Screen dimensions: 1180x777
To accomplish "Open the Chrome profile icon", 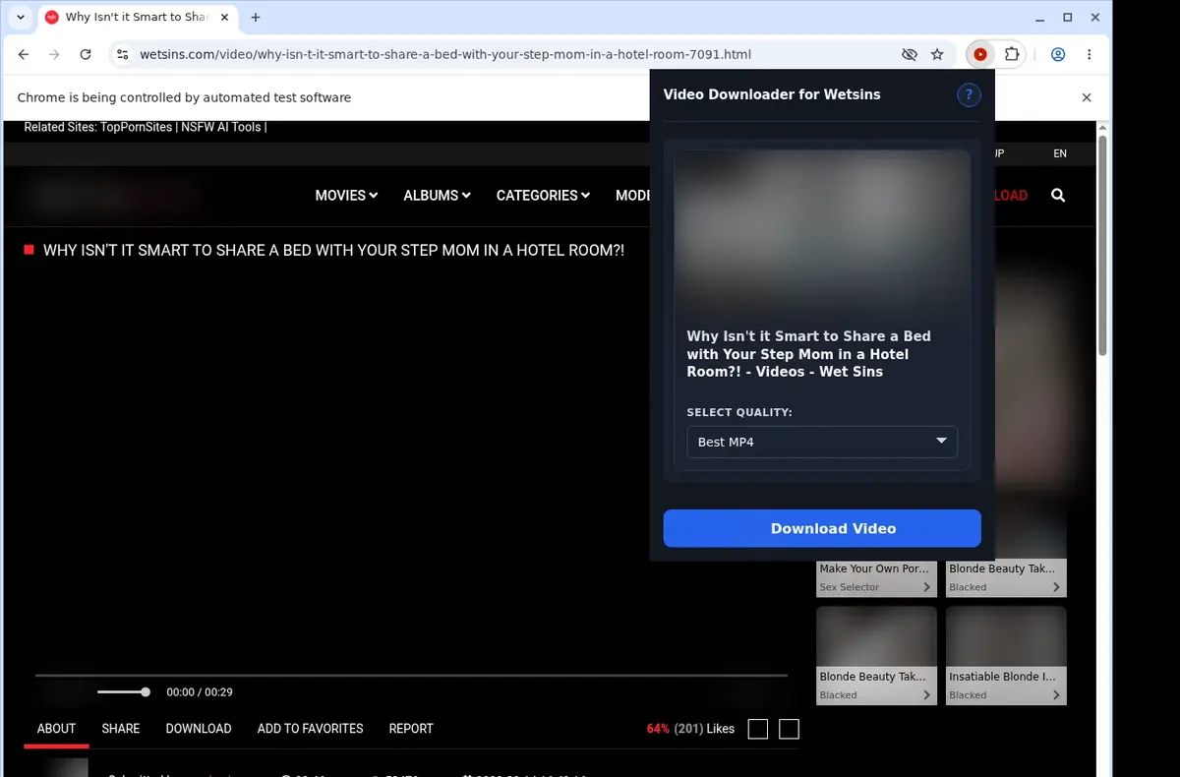I will pos(1058,55).
